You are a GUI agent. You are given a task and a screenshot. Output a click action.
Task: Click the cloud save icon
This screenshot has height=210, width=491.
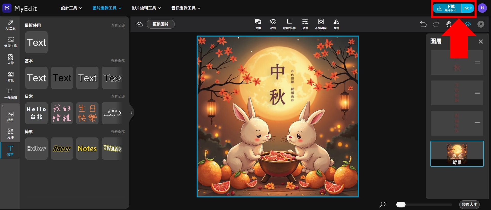tap(139, 24)
